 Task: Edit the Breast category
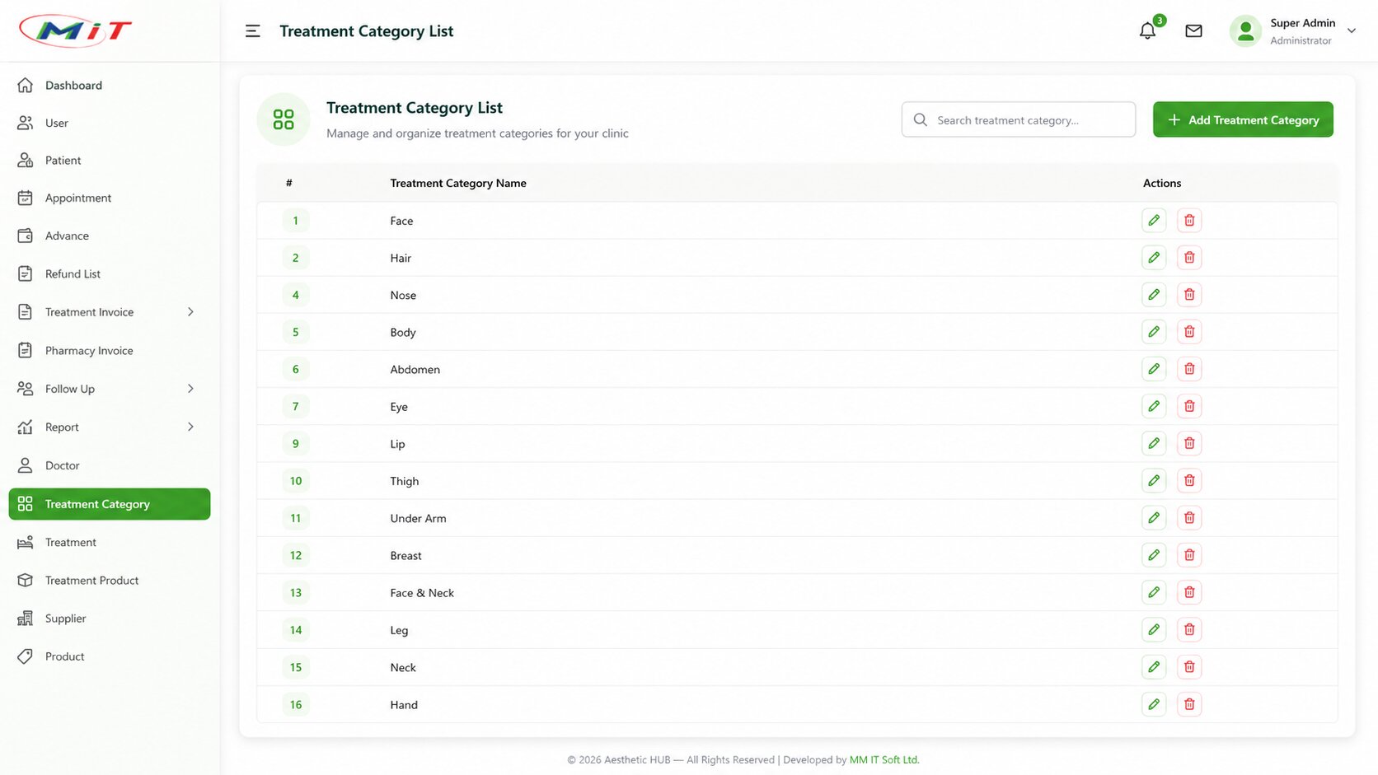tap(1154, 554)
